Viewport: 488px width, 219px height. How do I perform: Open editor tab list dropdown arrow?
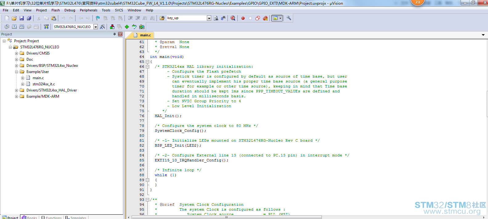(483, 35)
